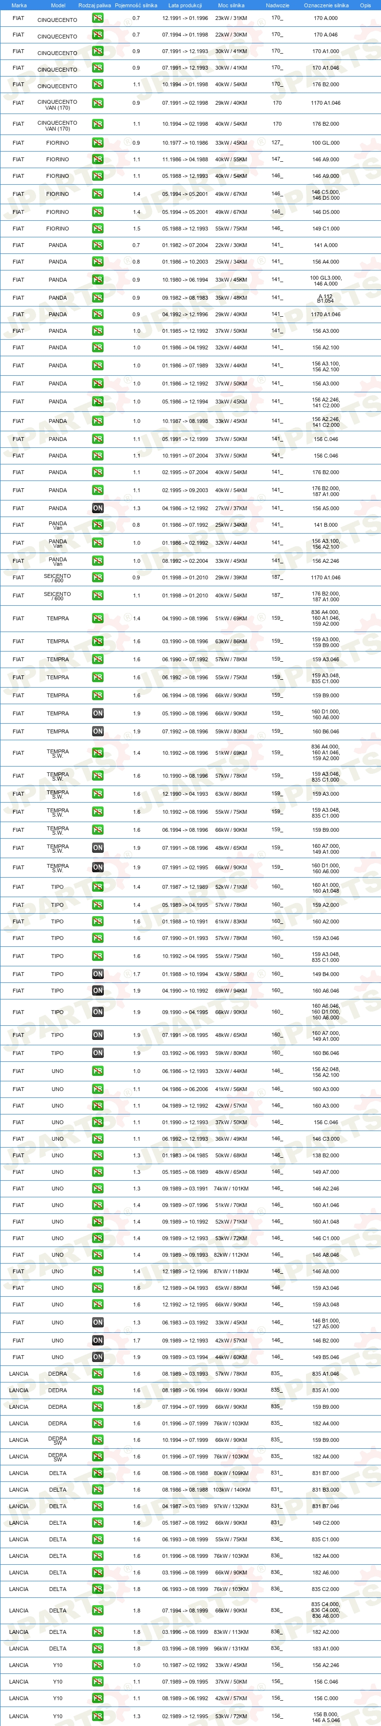
Task: Select engine code '835 A1.046'
Action: 325,1374
